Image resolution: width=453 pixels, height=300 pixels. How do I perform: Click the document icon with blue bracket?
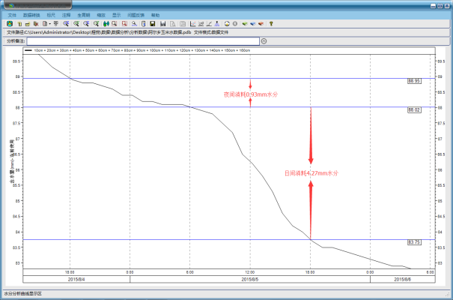[x=143, y=24]
